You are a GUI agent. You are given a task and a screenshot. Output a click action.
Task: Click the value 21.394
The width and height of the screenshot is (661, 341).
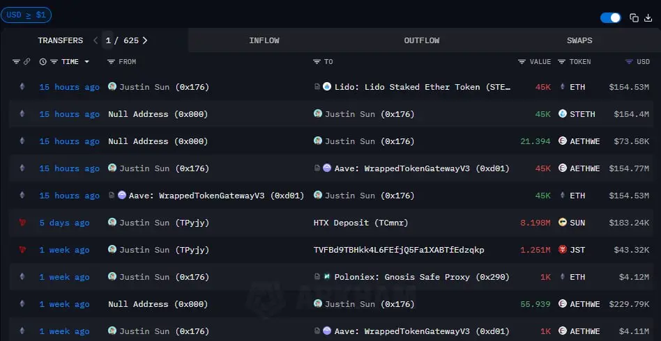click(x=535, y=141)
